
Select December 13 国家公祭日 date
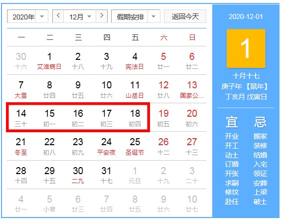pos(192,89)
